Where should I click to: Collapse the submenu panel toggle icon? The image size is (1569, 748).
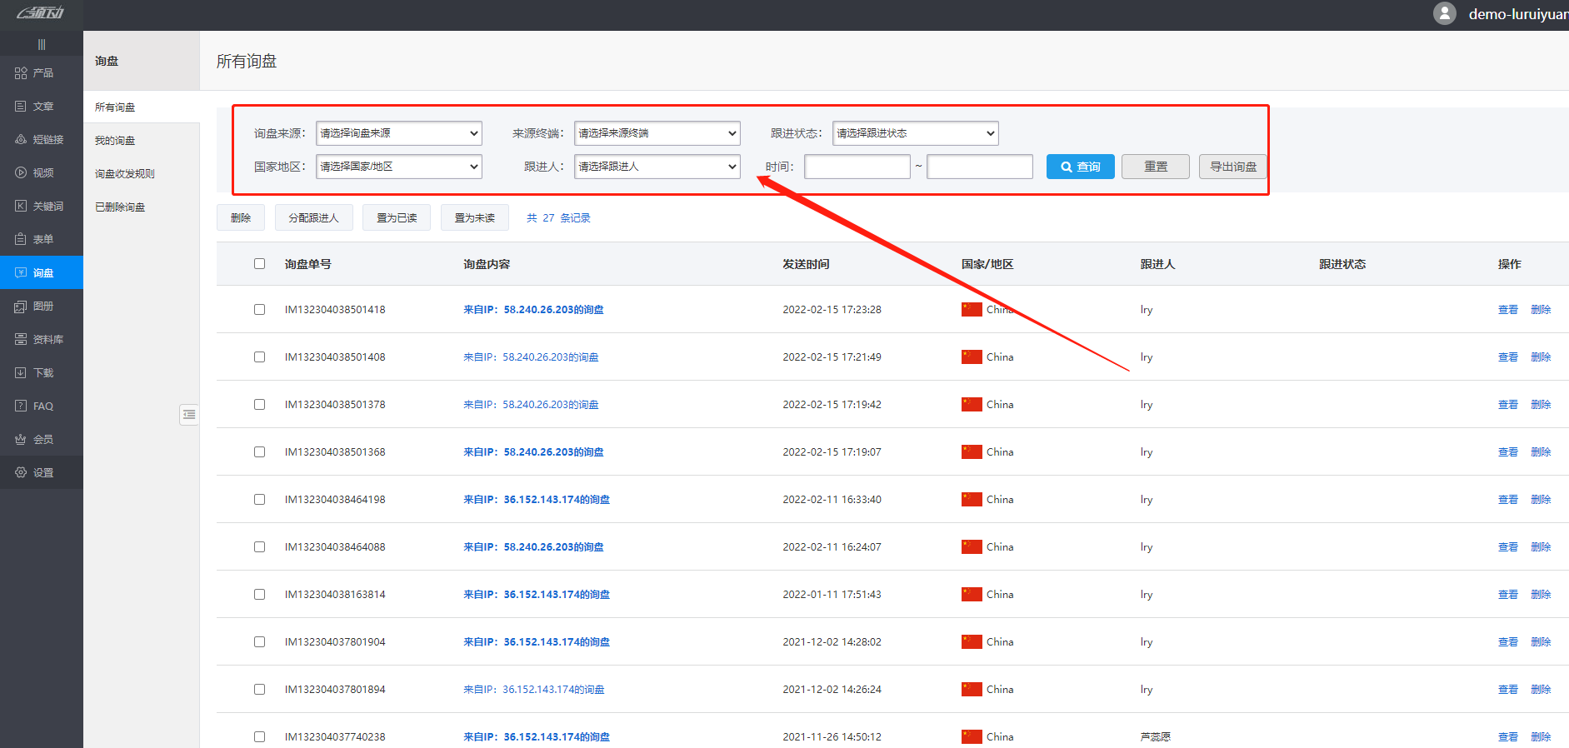[x=189, y=414]
